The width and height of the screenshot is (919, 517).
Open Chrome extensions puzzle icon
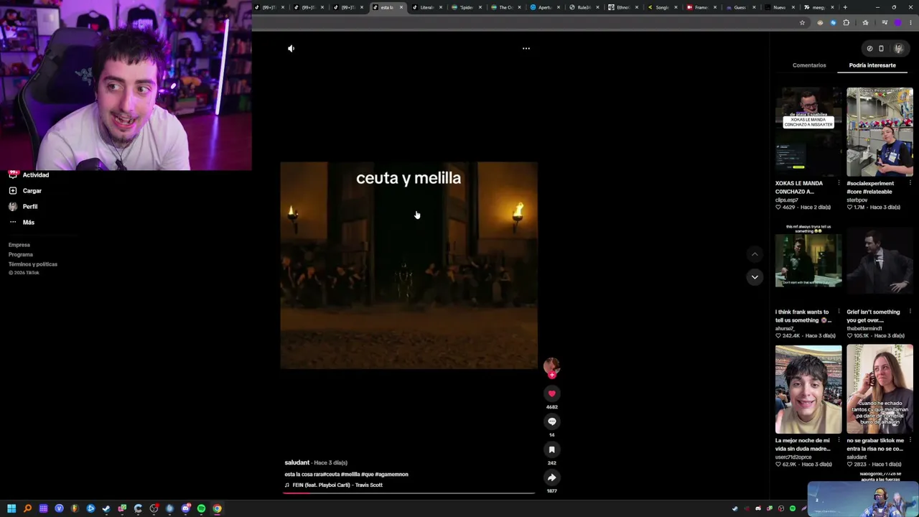(x=846, y=23)
